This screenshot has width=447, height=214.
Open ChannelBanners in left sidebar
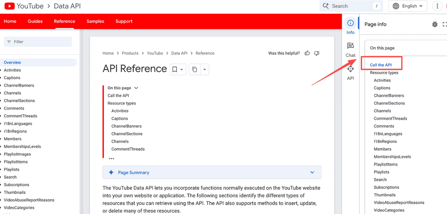point(19,85)
